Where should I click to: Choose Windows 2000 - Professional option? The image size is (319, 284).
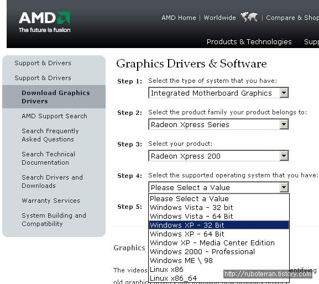(219, 251)
